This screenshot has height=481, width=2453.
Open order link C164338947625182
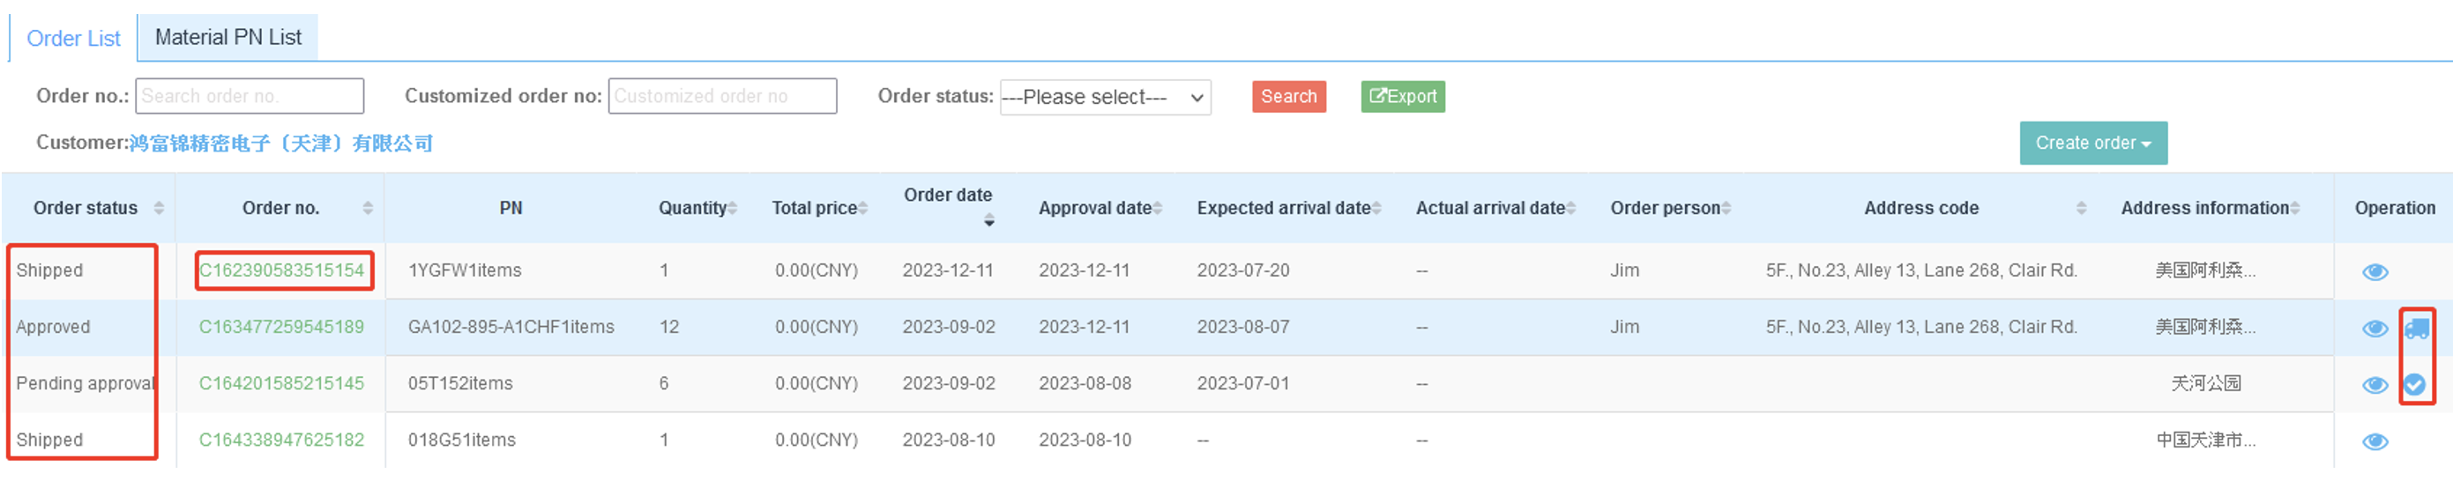pos(282,440)
